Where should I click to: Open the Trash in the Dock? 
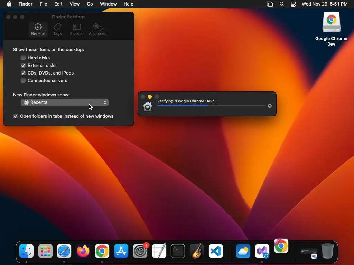pos(327,251)
